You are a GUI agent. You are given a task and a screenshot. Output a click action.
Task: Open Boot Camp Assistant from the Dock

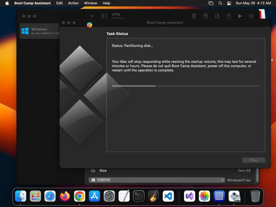(x=234, y=196)
